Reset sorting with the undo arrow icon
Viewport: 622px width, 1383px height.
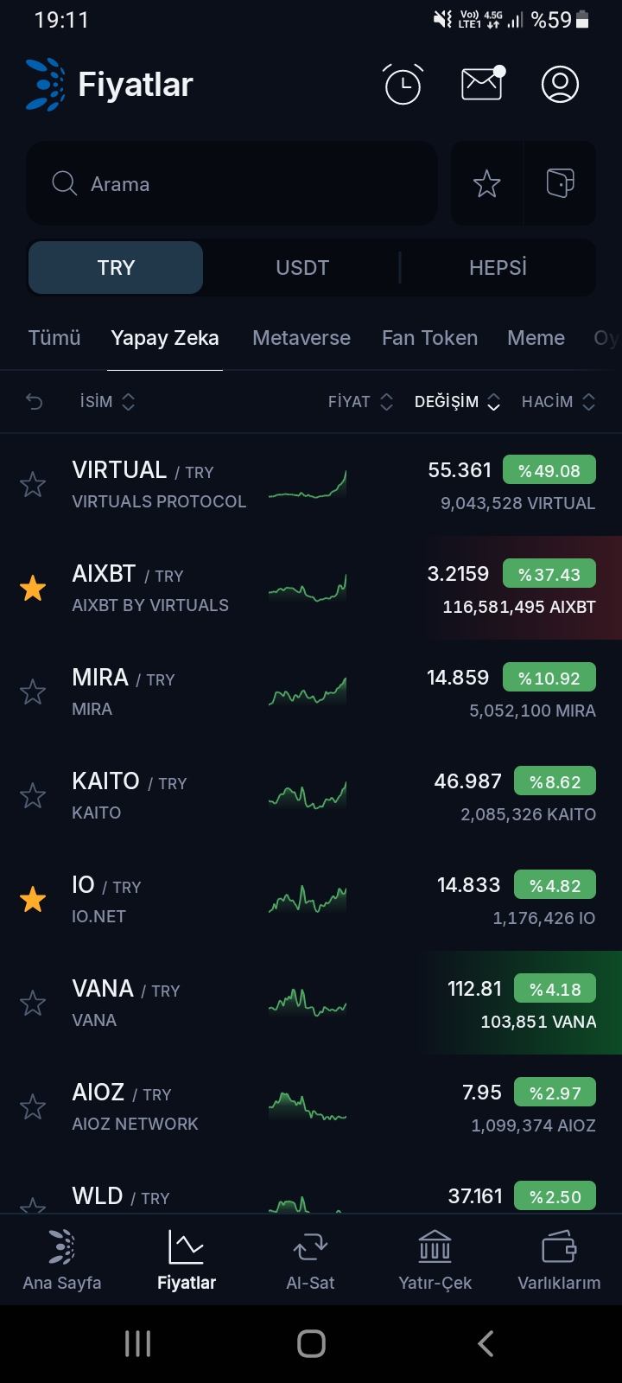click(x=35, y=401)
